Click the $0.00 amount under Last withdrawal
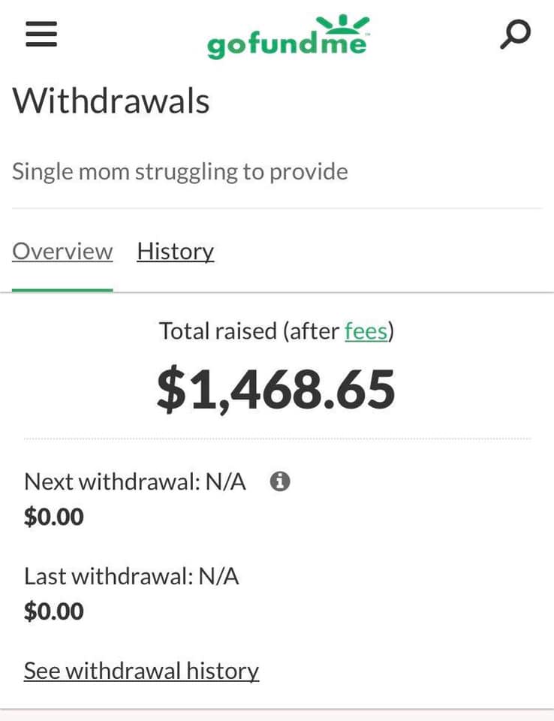Image resolution: width=554 pixels, height=721 pixels. tap(54, 611)
